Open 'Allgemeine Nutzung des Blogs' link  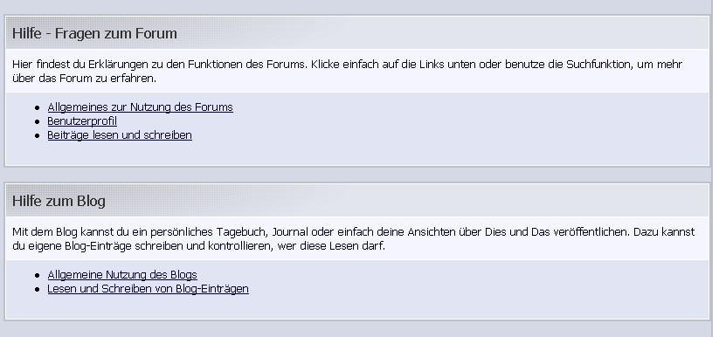122,275
